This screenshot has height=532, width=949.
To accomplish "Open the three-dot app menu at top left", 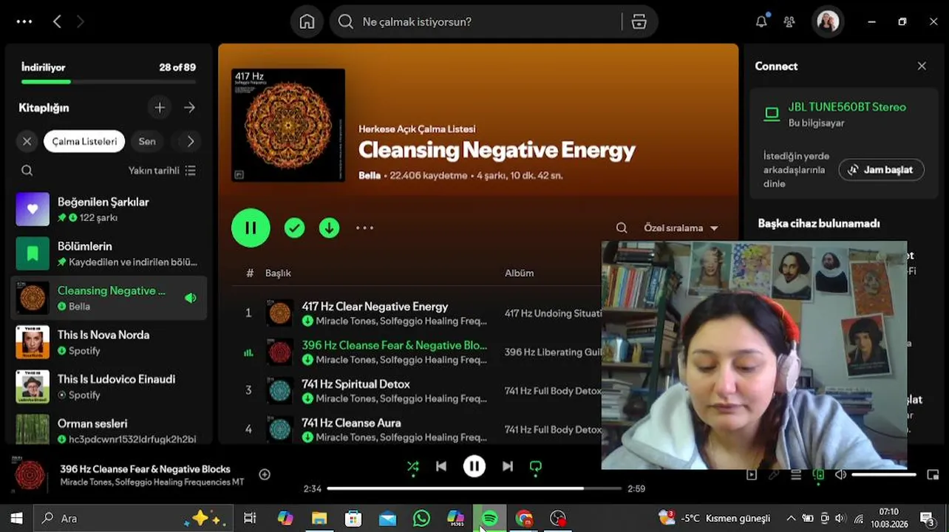I will pyautogui.click(x=24, y=21).
